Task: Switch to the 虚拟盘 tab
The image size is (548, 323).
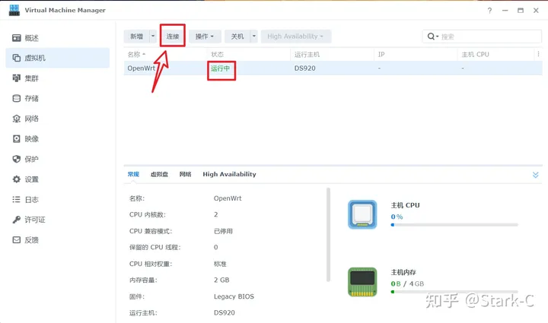Action: click(159, 174)
